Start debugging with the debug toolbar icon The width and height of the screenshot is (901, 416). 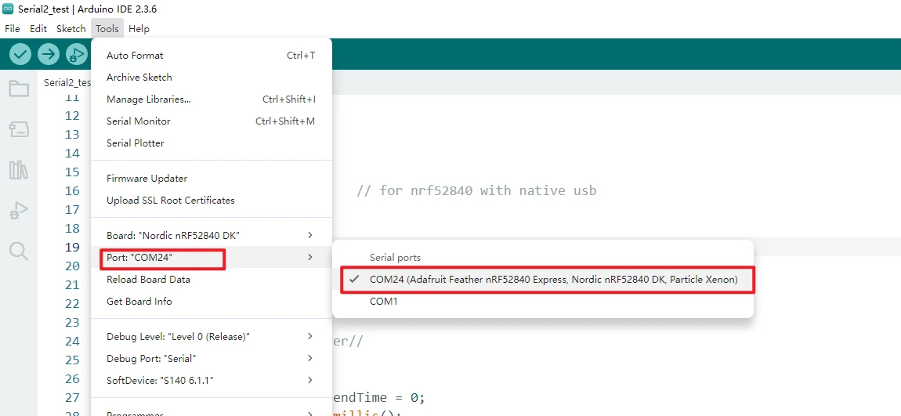(x=76, y=54)
